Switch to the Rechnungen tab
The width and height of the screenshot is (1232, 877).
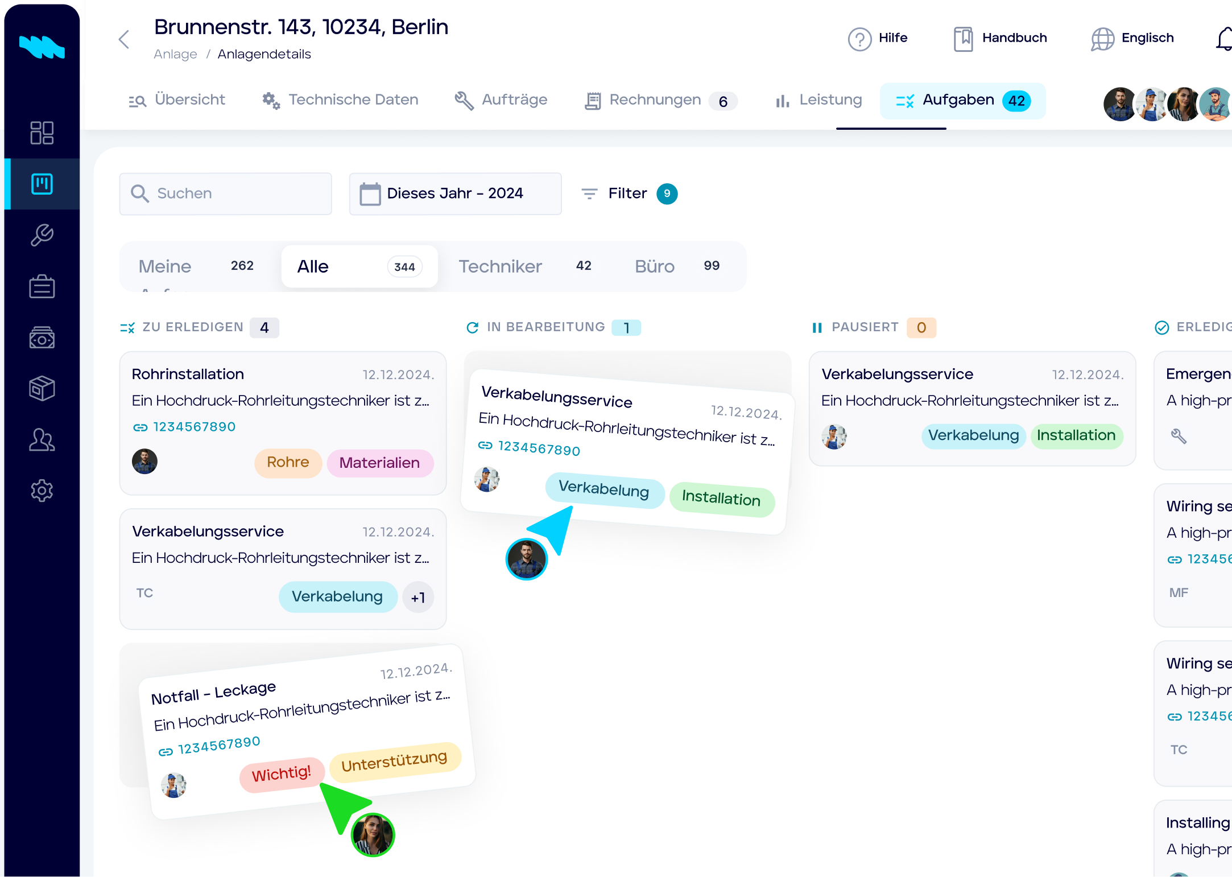(661, 100)
